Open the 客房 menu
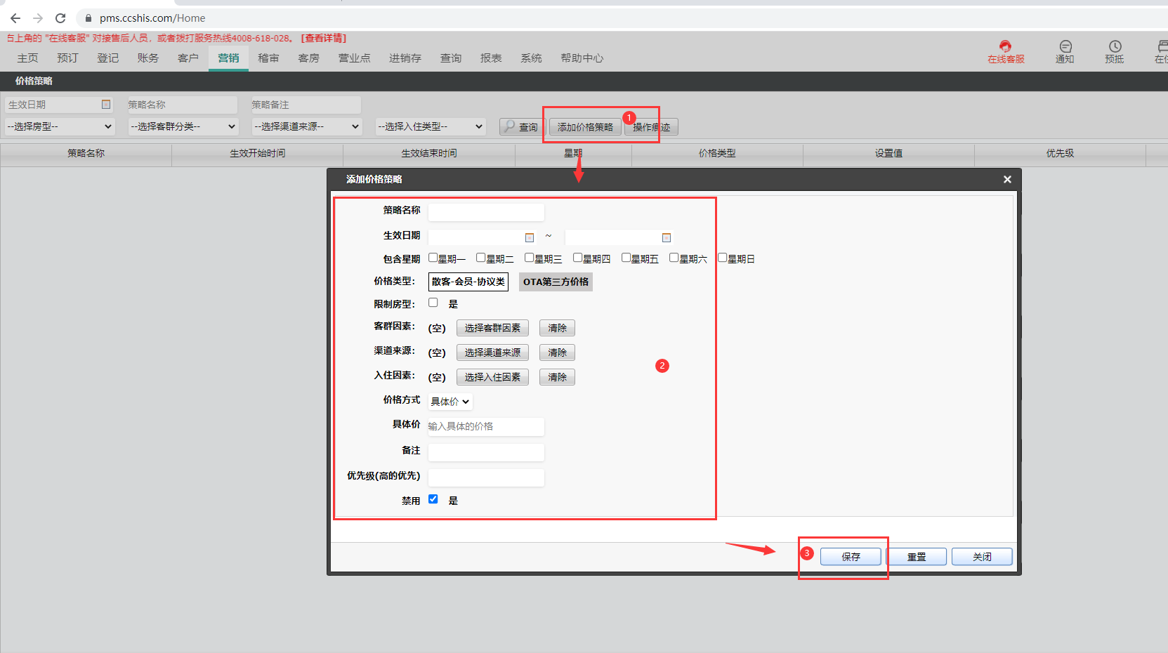The height and width of the screenshot is (653, 1168). pos(308,58)
